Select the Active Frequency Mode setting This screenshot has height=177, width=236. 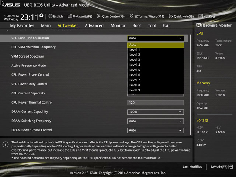(29, 66)
